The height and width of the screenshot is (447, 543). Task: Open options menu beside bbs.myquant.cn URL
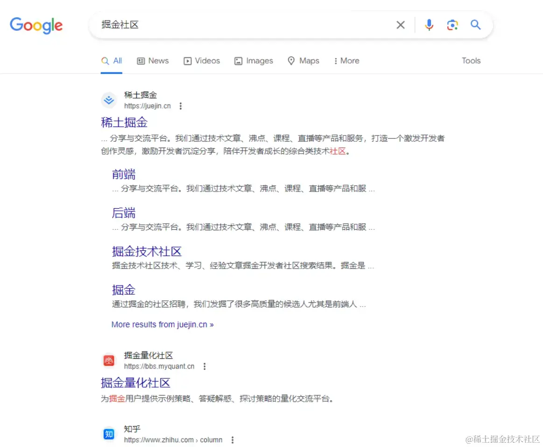pyautogui.click(x=205, y=367)
